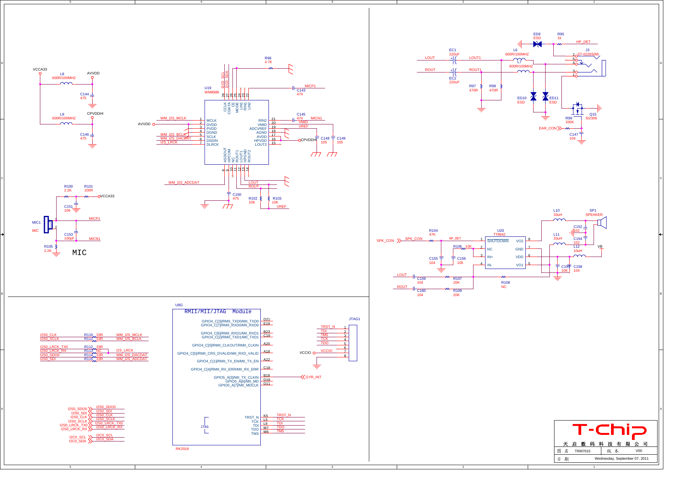Select the RMII/MII/JTAG Module title text
Screen dimensions: 680x481
[x=218, y=312]
